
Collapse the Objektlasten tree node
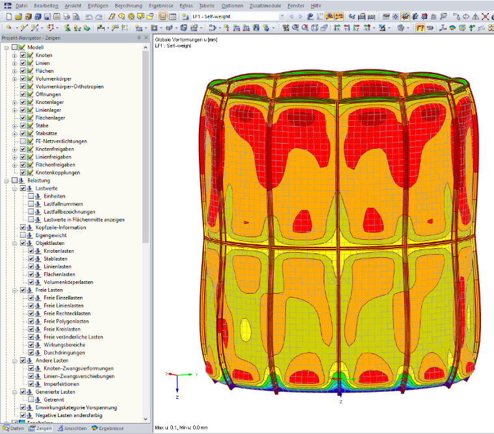(x=14, y=244)
